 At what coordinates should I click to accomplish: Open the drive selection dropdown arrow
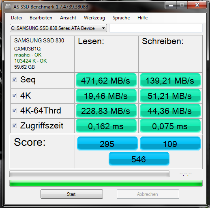click(x=103, y=28)
